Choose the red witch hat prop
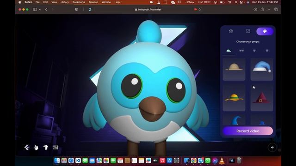The height and width of the screenshot is (166, 296). point(262,98)
